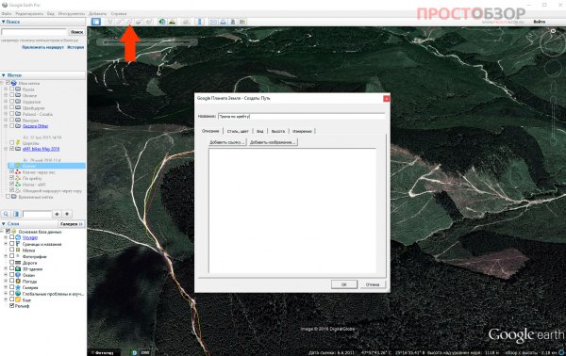Click the panel toggle icon beside magnifier
The height and width of the screenshot is (356, 566).
[x=16, y=214]
